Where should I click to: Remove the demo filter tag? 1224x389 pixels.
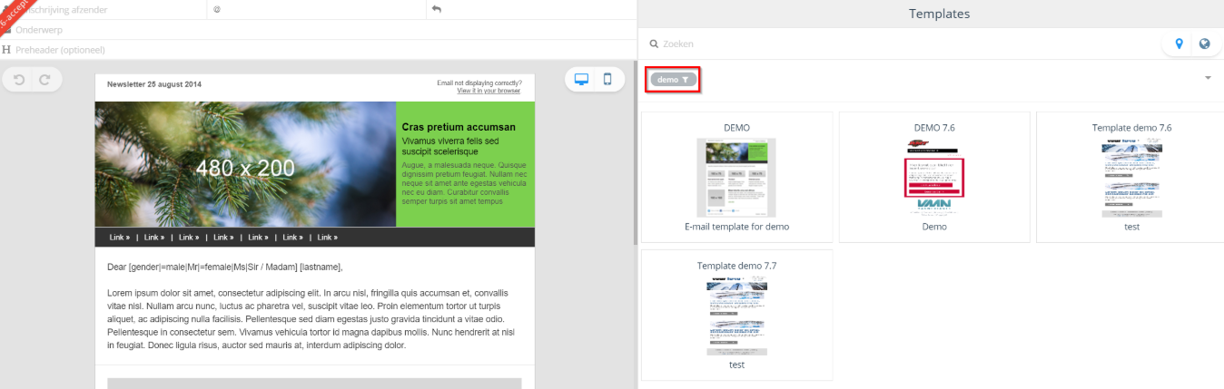[673, 80]
